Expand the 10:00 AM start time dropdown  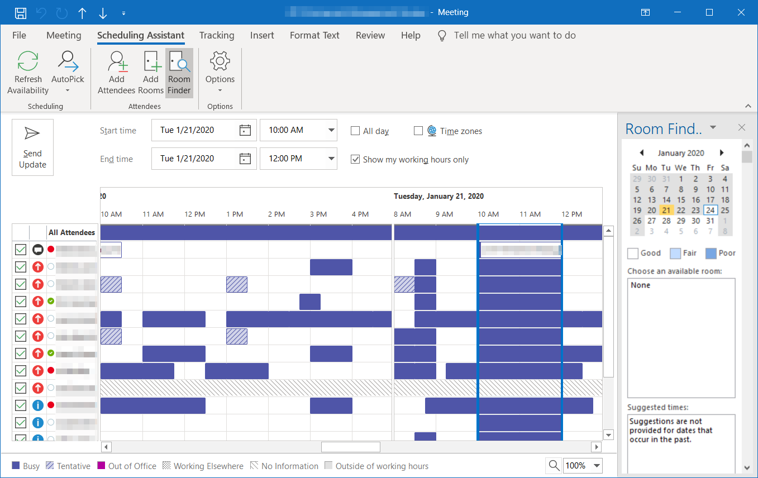331,130
